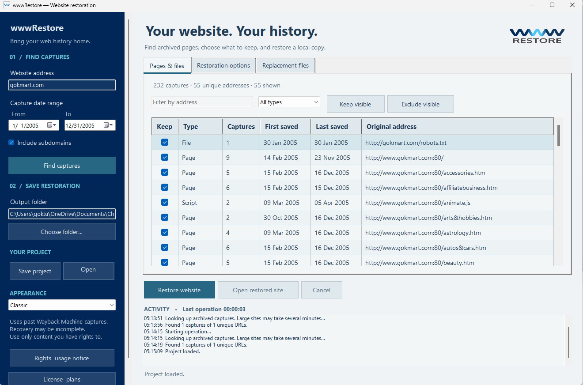
Task: Click the Find captures button
Action: click(62, 166)
